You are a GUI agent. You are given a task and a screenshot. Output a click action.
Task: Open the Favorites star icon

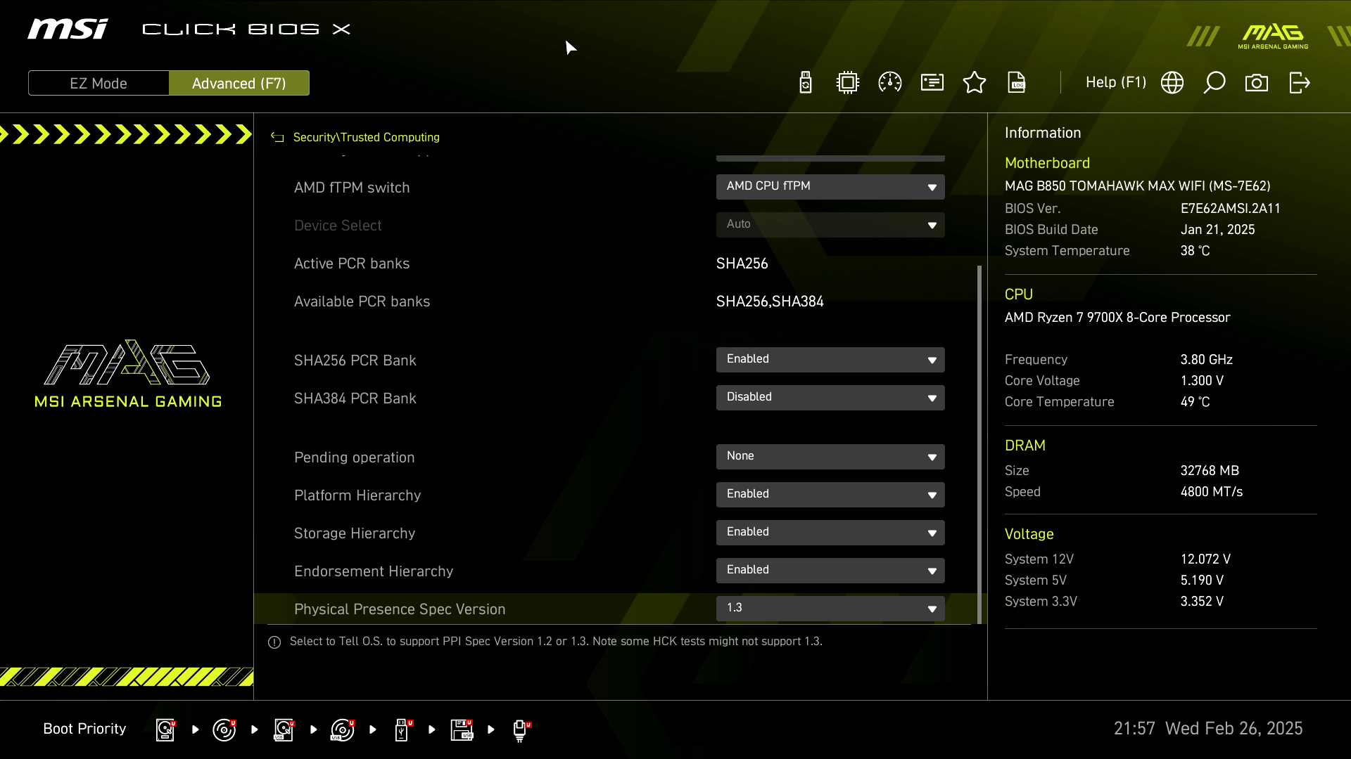pos(975,82)
